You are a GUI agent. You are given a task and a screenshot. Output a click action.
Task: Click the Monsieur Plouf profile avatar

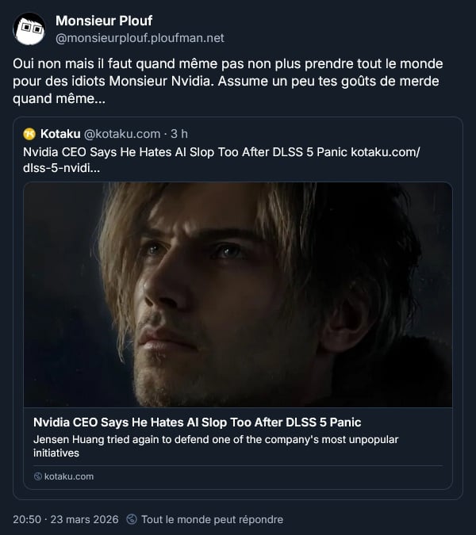[x=29, y=29]
